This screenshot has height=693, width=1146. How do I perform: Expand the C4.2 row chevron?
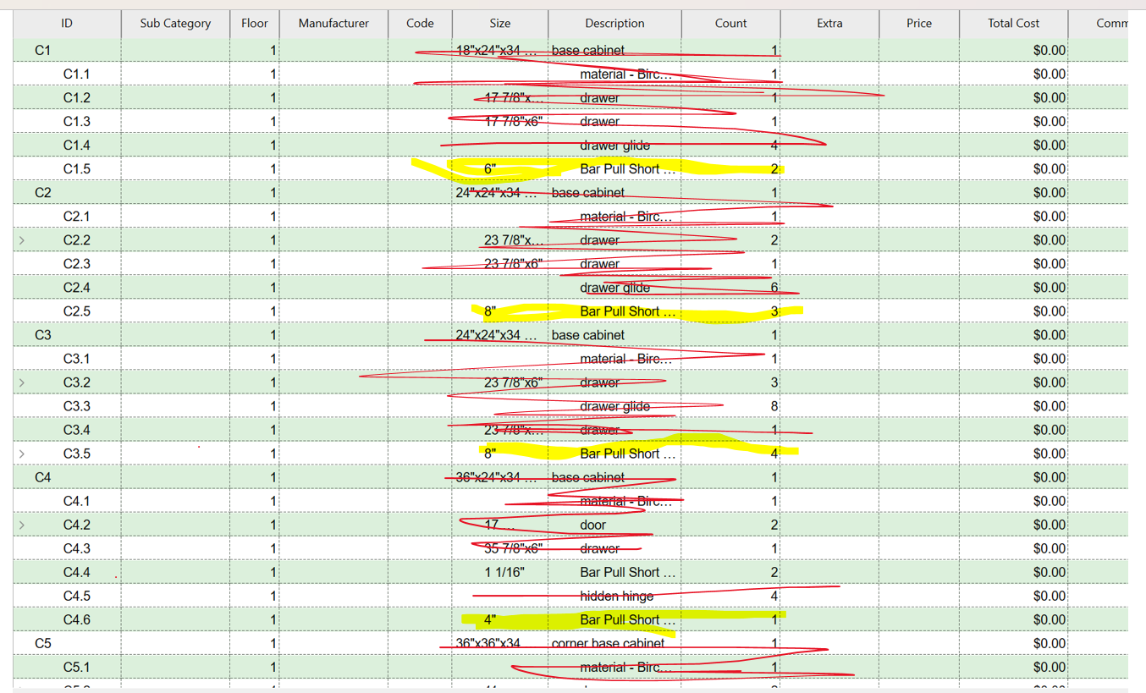[22, 525]
